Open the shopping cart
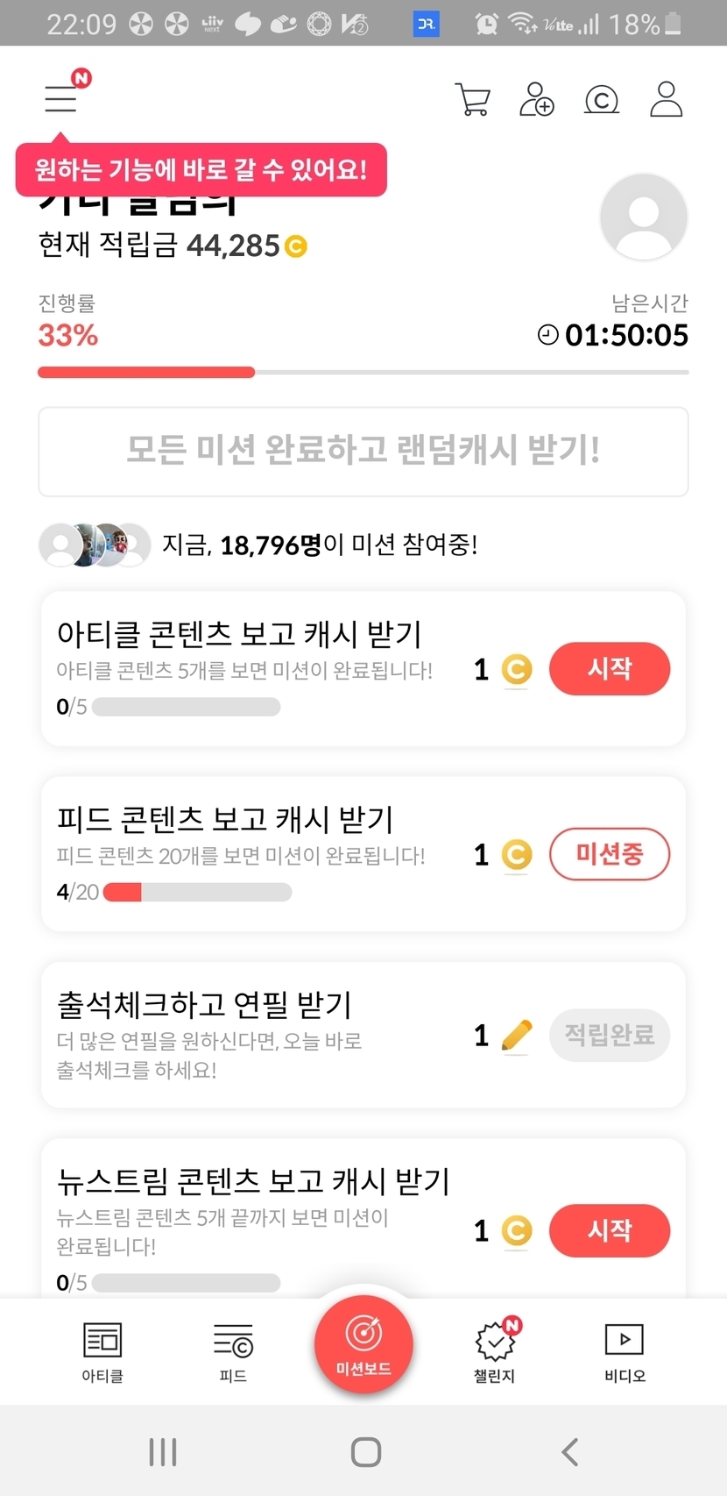Screen dimensions: 727x1496 coord(473,99)
